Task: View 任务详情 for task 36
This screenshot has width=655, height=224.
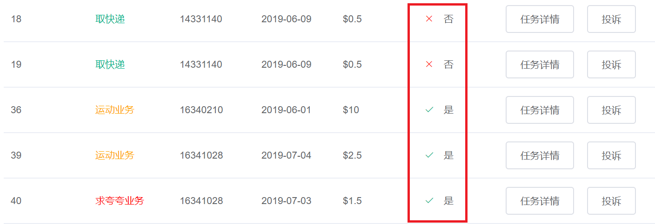Action: point(540,110)
